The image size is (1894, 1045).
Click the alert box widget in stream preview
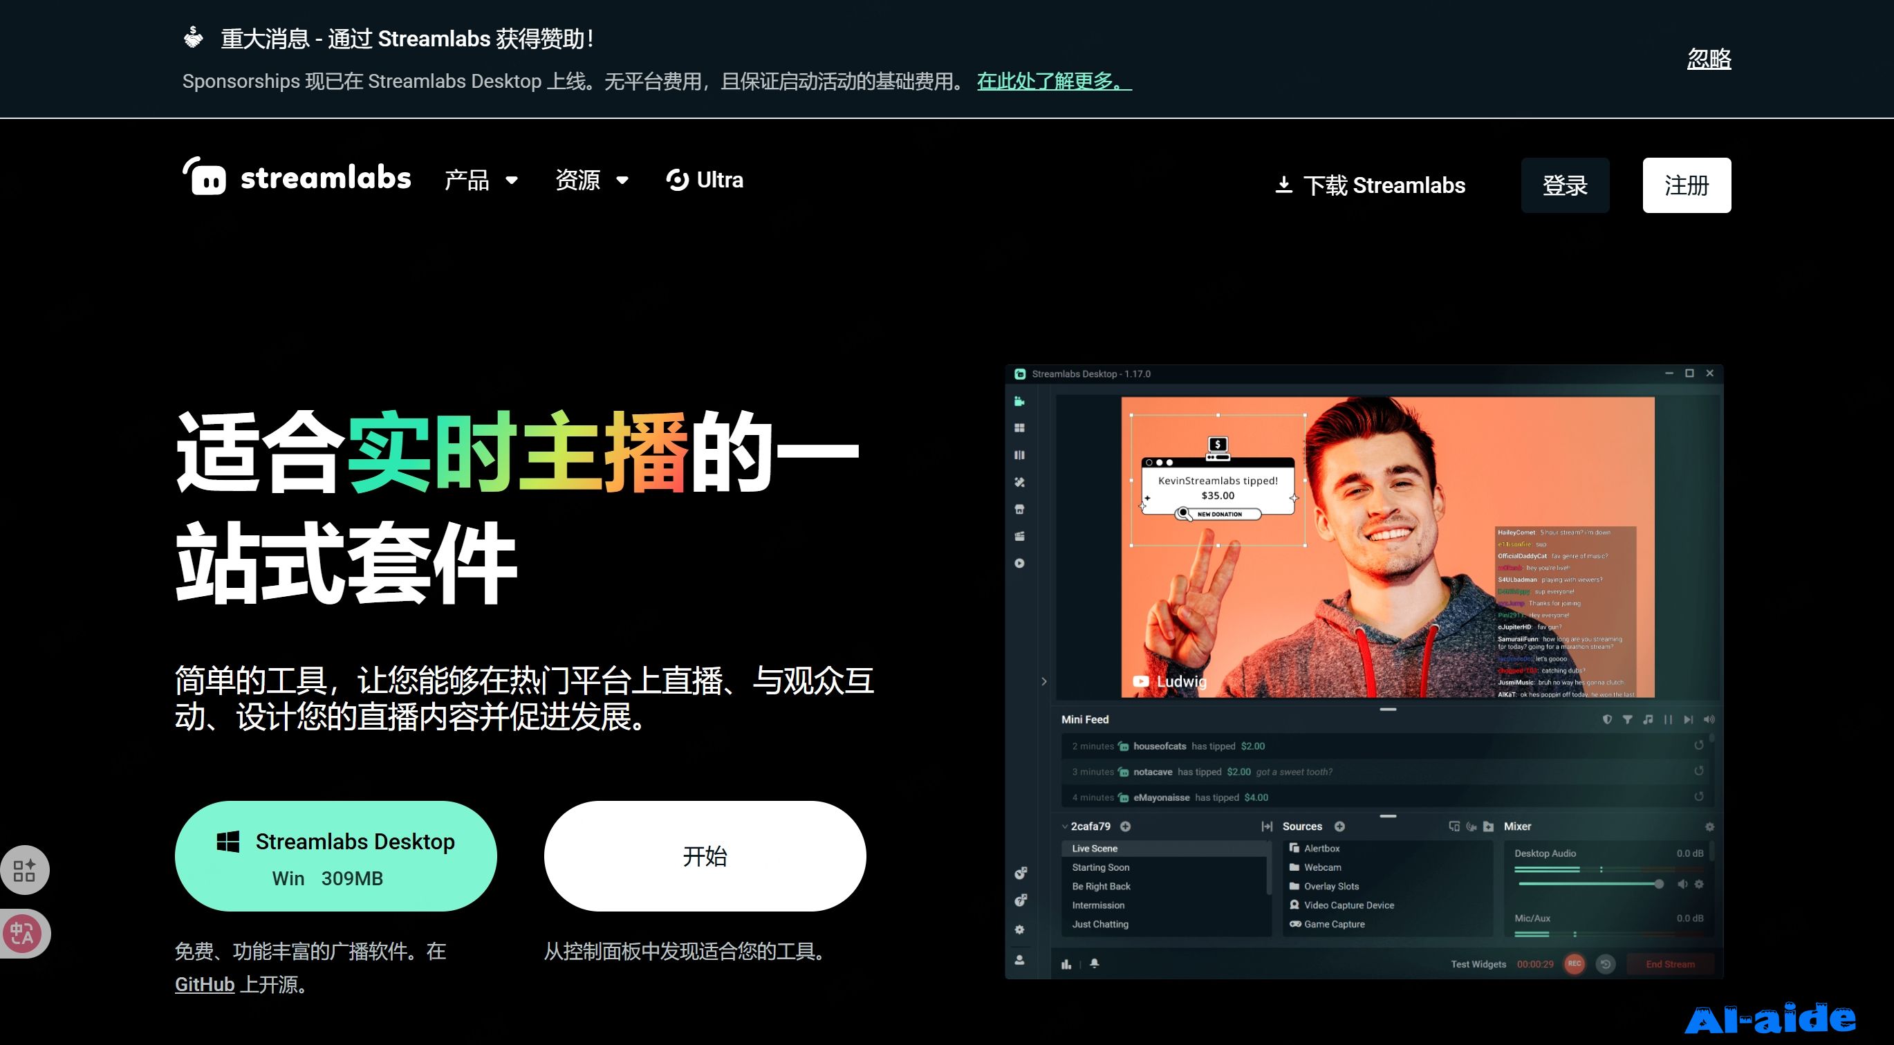pyautogui.click(x=1218, y=480)
